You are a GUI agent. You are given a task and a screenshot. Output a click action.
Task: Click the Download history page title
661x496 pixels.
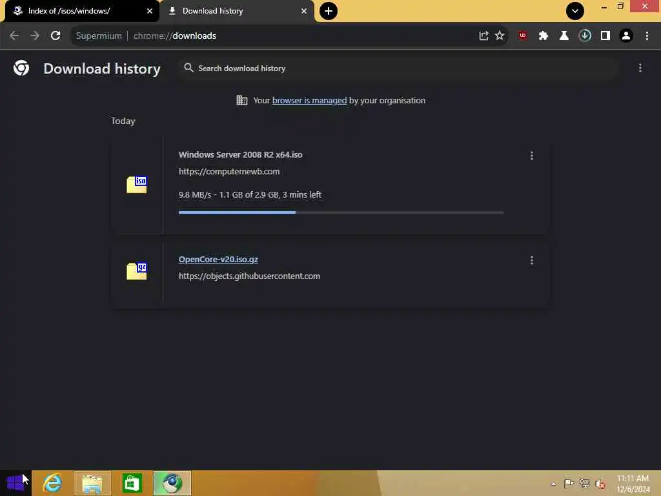pos(102,68)
